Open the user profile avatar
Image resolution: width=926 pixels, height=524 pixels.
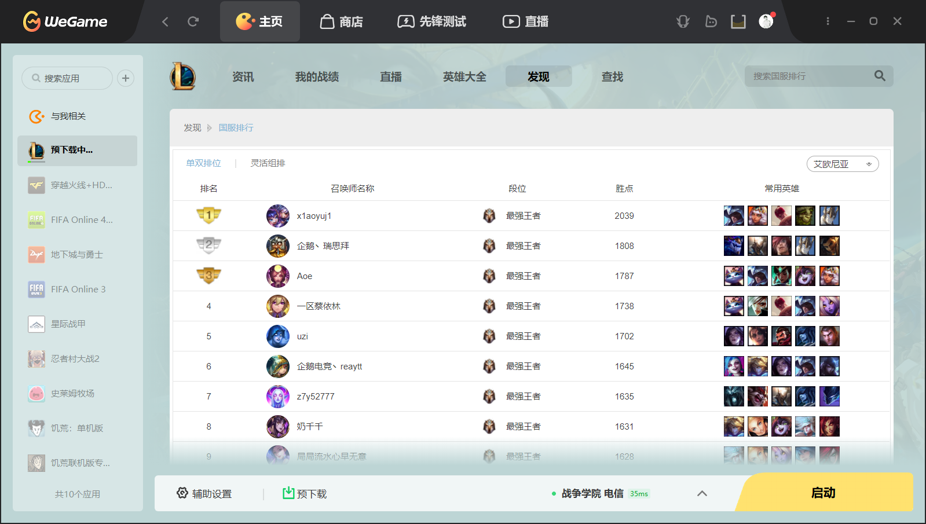point(766,21)
